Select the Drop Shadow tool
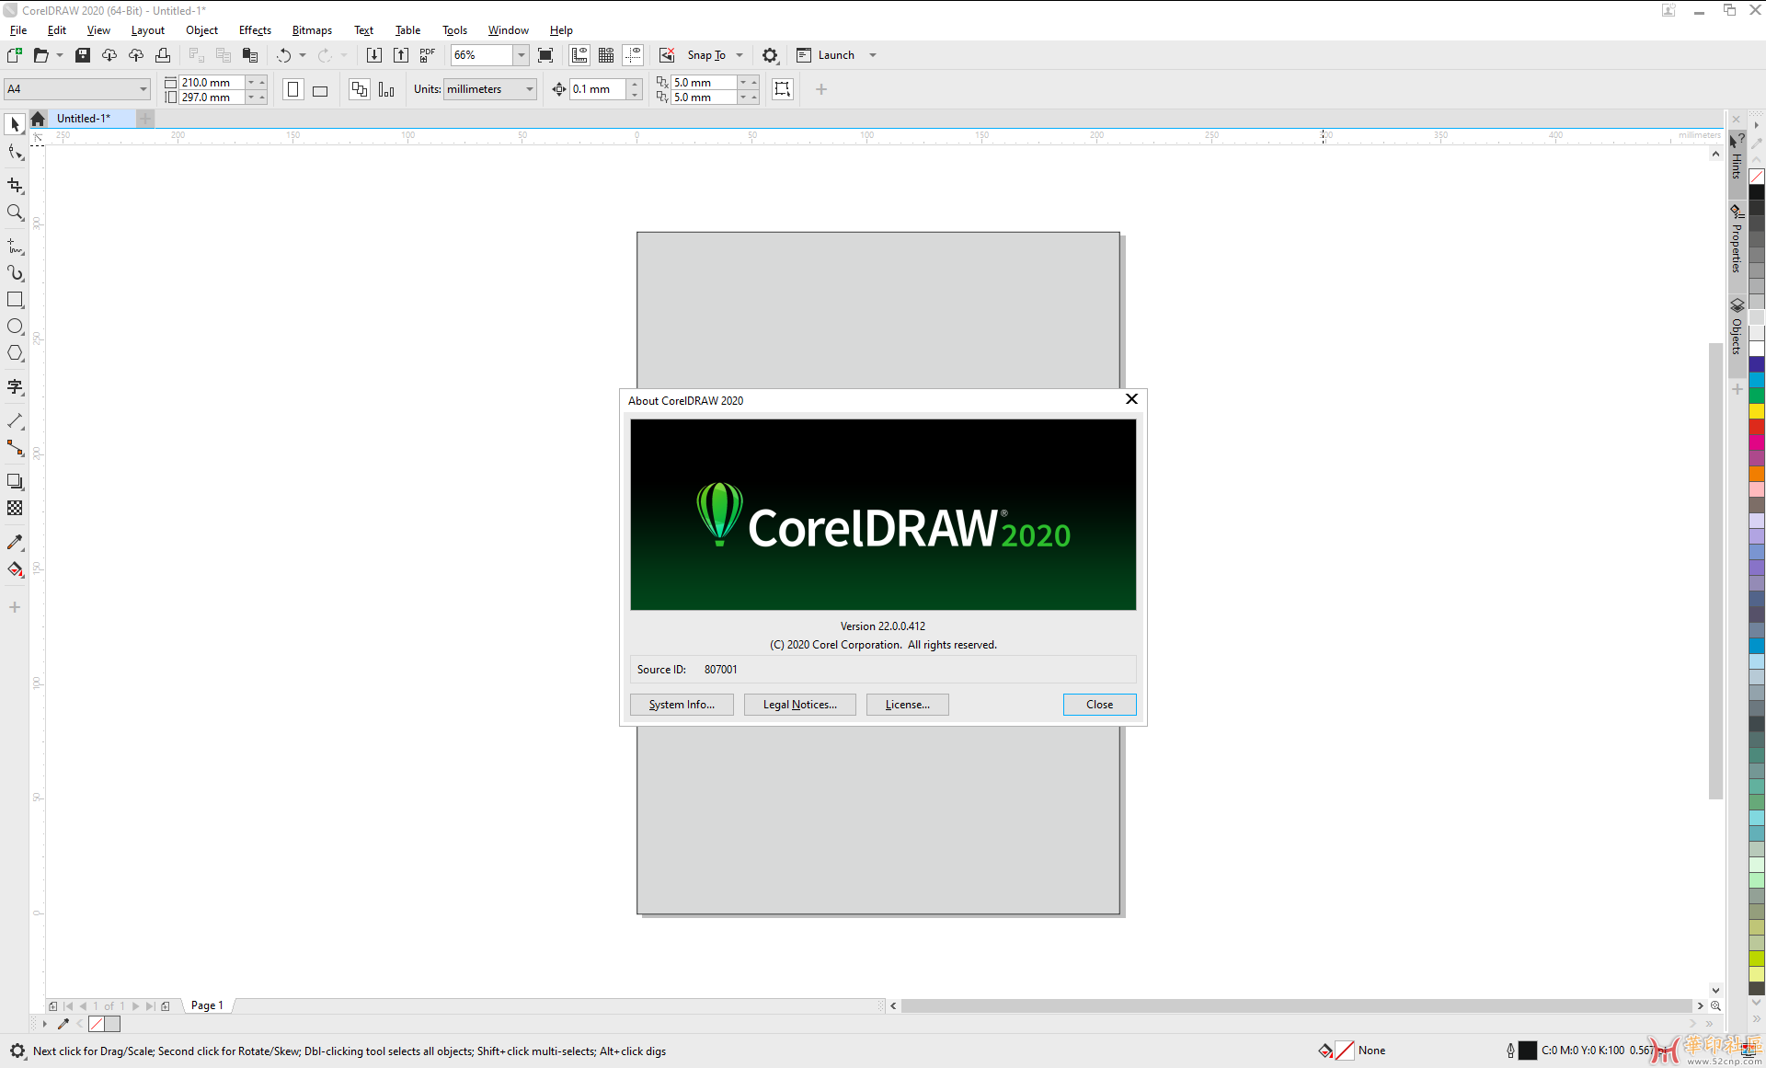Image resolution: width=1766 pixels, height=1068 pixels. (15, 482)
